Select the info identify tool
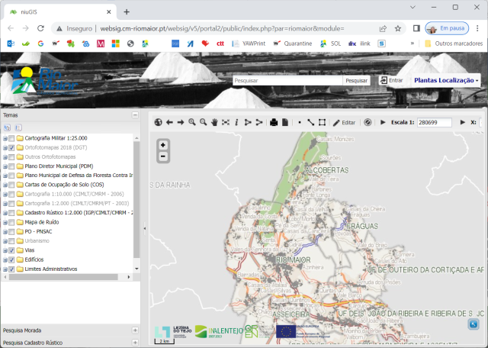This screenshot has width=488, height=348. pyautogui.click(x=237, y=122)
